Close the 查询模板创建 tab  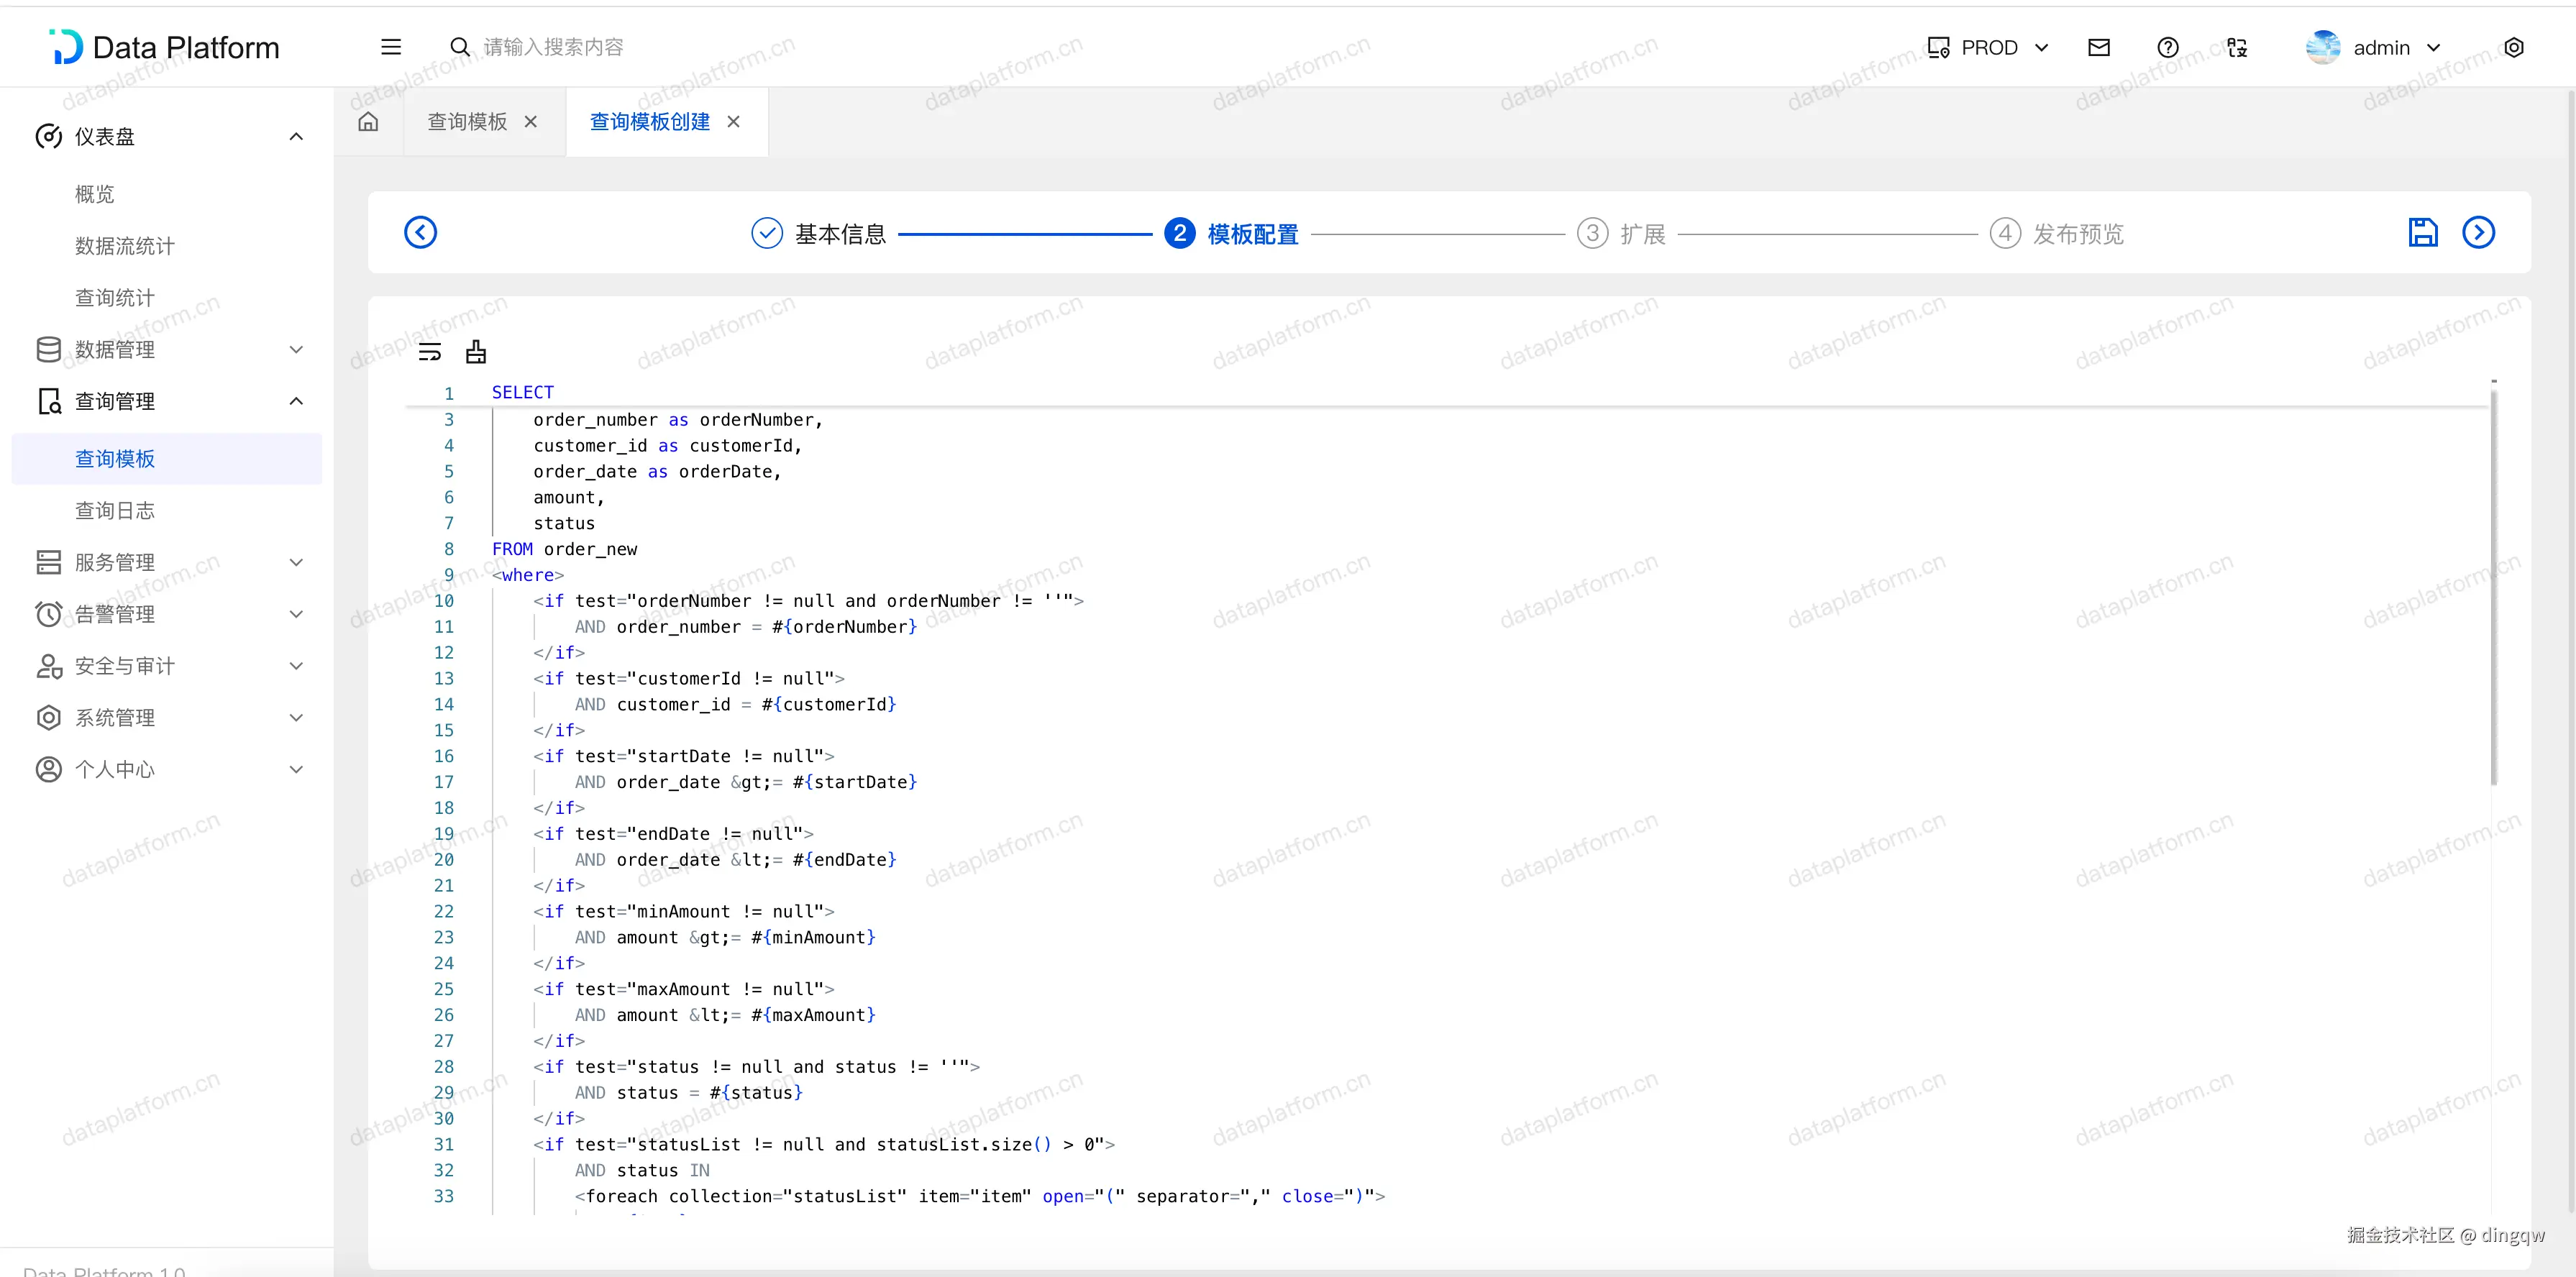click(734, 122)
